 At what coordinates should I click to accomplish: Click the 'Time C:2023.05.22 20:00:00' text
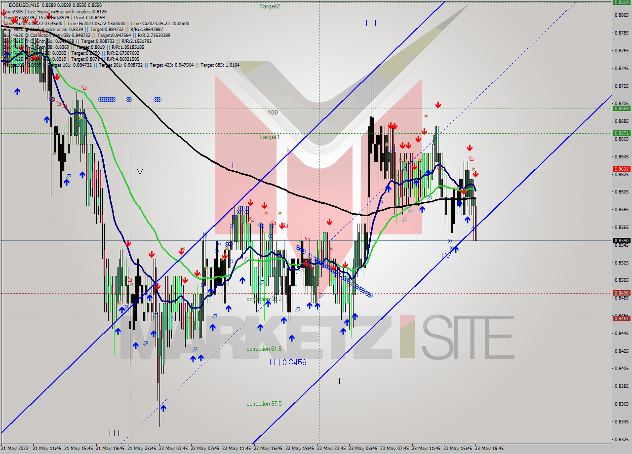[160, 23]
